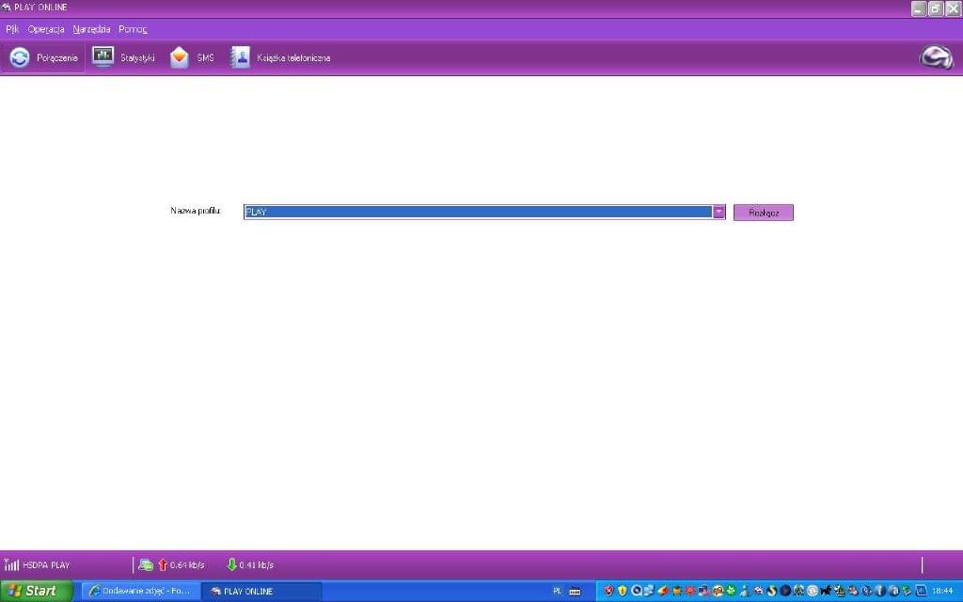Minimize the PLAY ONLINE window
963x602 pixels.
pos(919,8)
